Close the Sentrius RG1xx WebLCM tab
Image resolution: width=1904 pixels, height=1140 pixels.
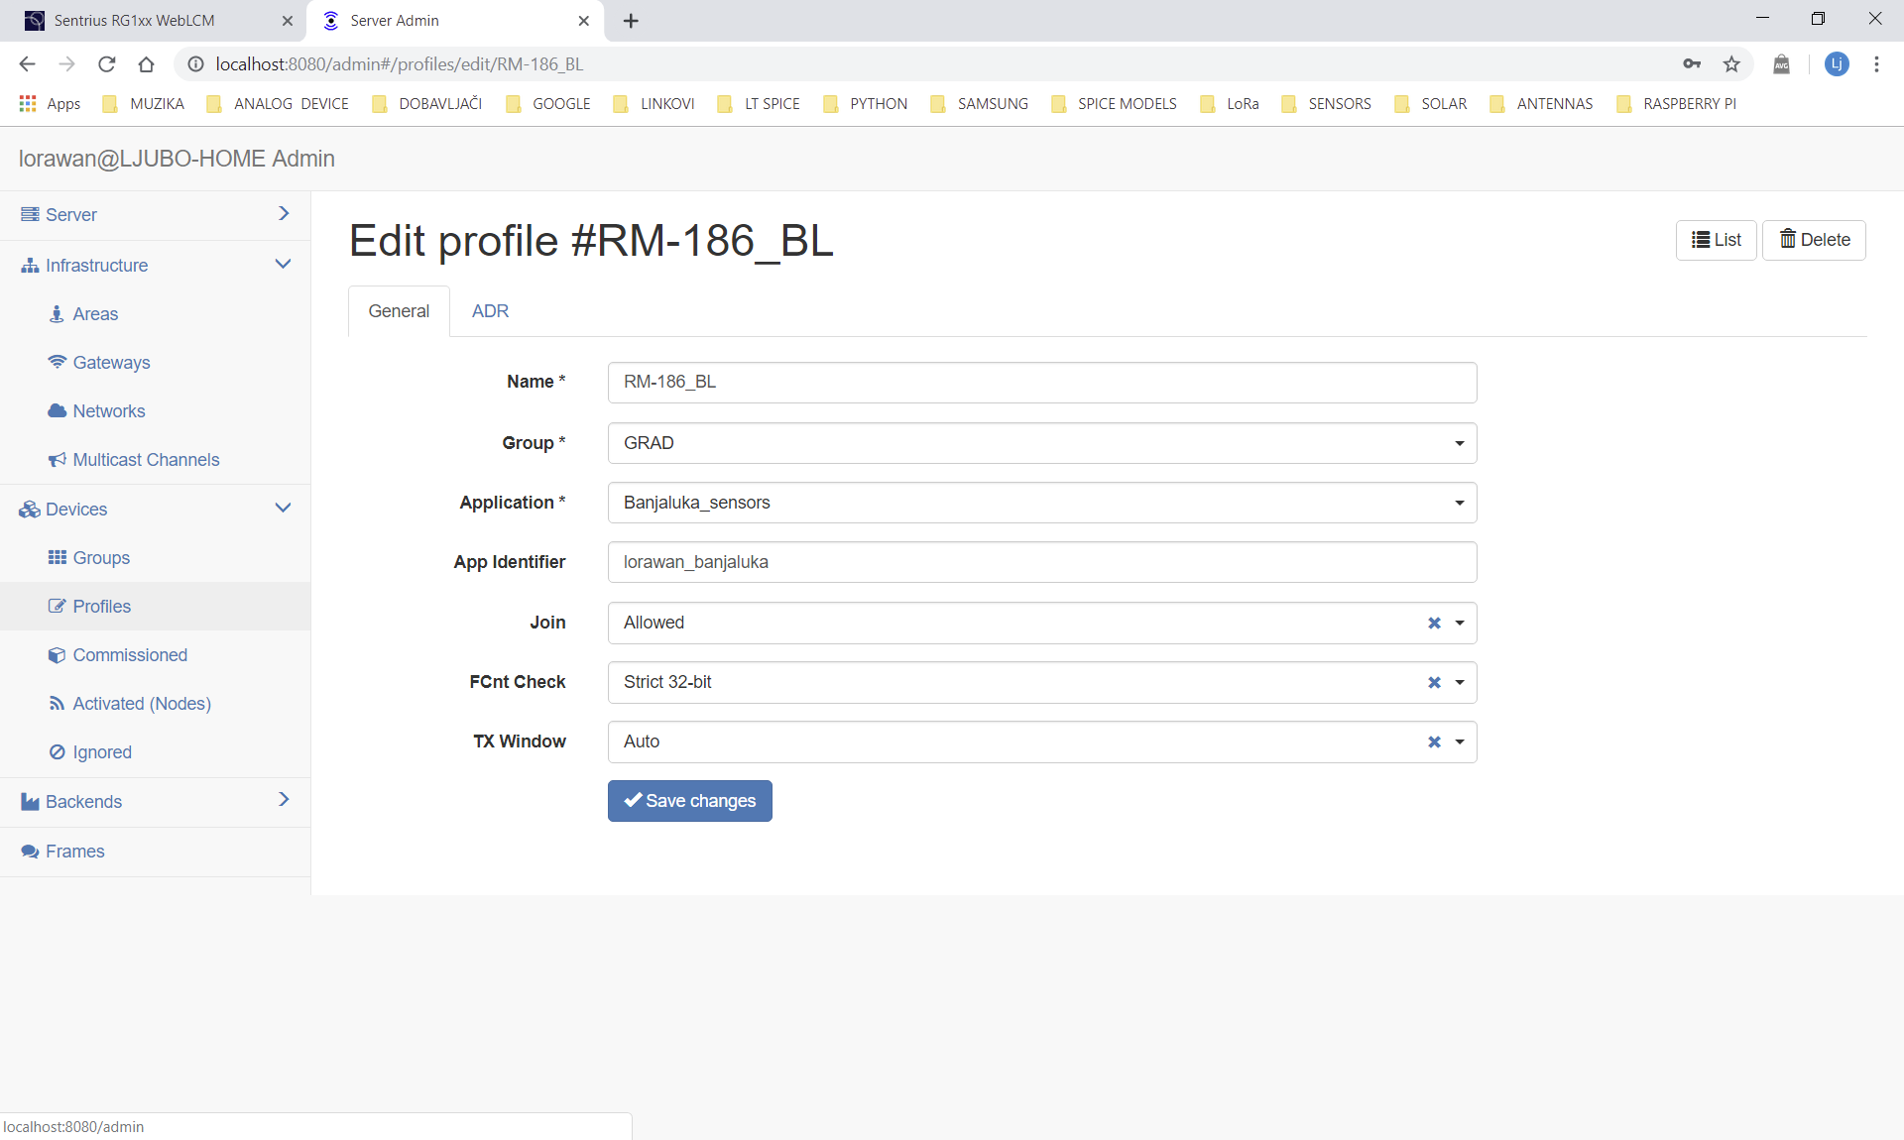288,21
